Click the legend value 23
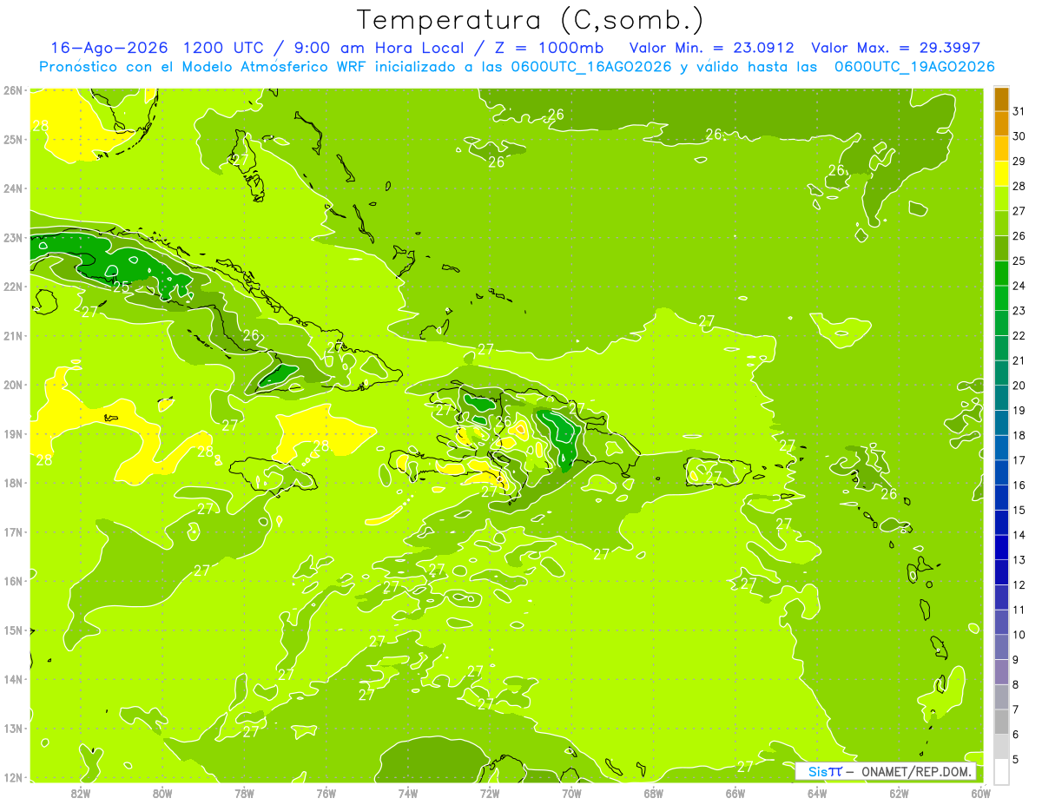The image size is (1042, 805). (1019, 311)
